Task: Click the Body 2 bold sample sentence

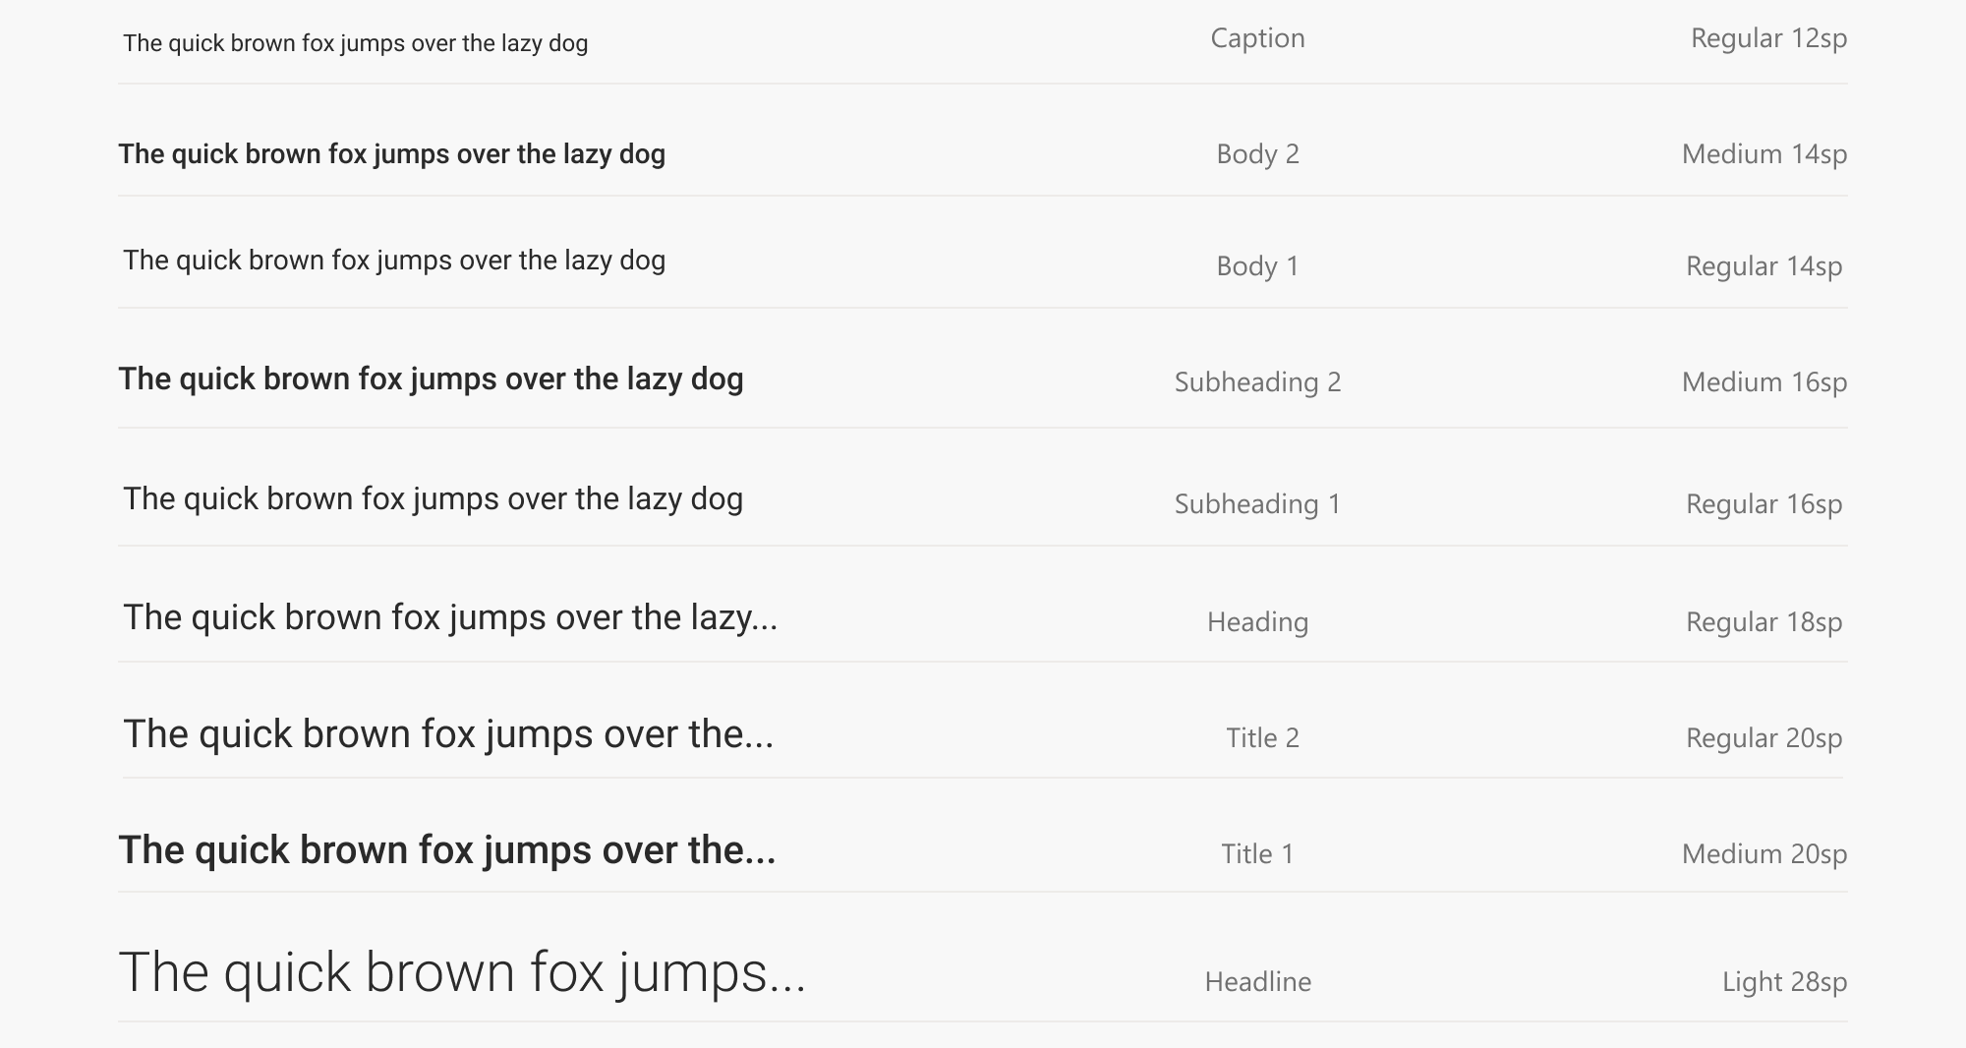Action: (391, 154)
